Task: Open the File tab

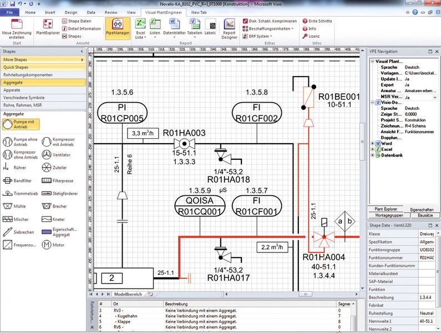Action: [x=9, y=12]
